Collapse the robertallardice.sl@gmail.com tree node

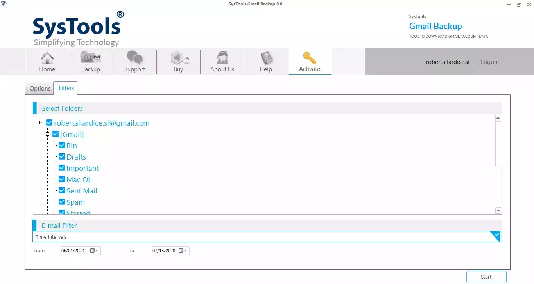[41, 122]
